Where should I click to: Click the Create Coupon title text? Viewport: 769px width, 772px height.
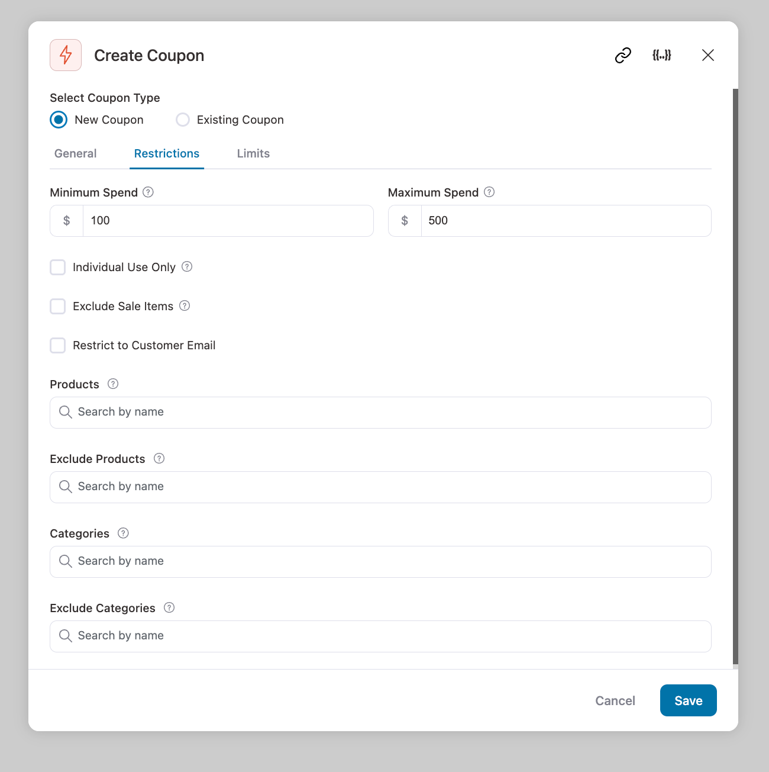[149, 55]
